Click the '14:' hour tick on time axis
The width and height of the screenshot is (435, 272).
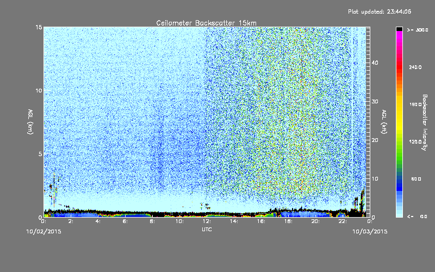point(234,221)
